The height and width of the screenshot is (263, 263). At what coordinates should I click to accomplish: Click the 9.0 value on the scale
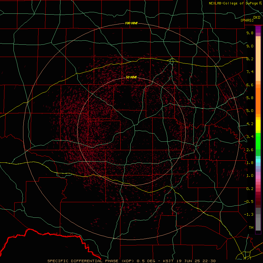250,46
